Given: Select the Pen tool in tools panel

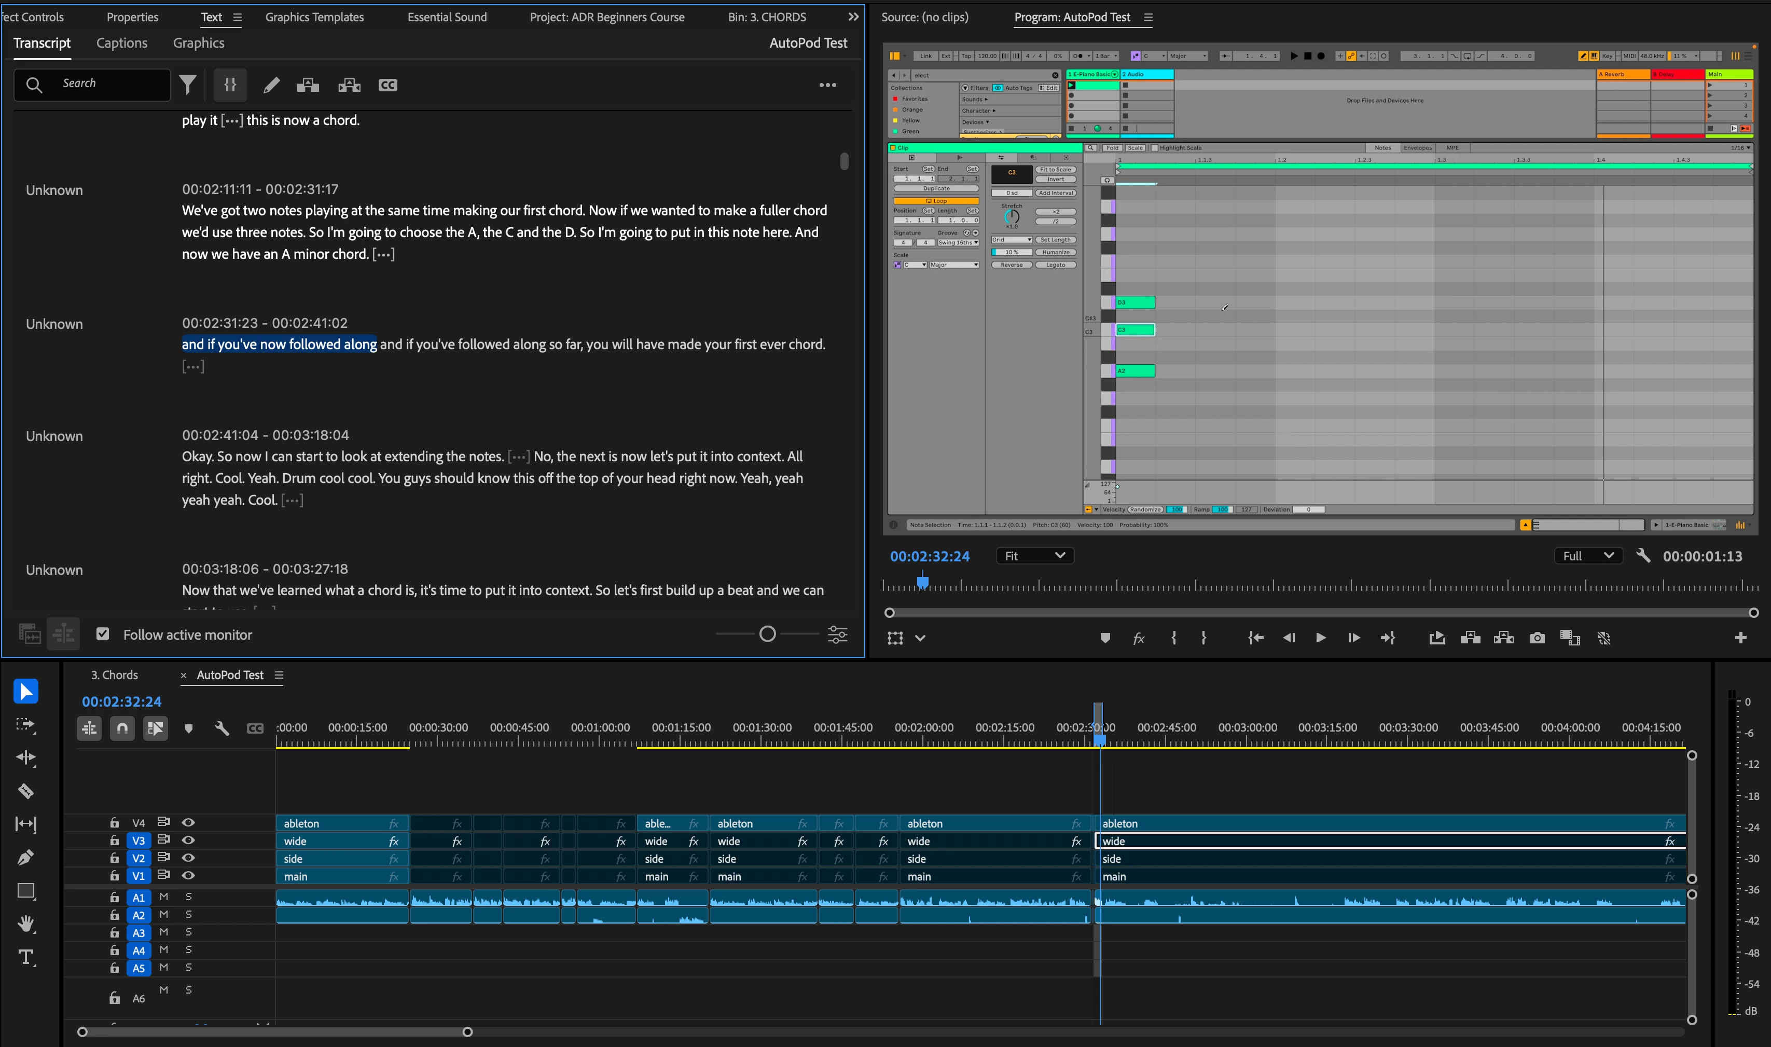Looking at the screenshot, I should click(x=26, y=857).
